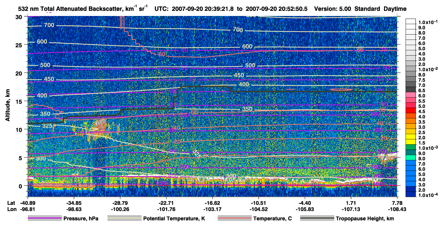Click the 'UTC:' label in the header
The width and height of the screenshot is (441, 226).
162,8
